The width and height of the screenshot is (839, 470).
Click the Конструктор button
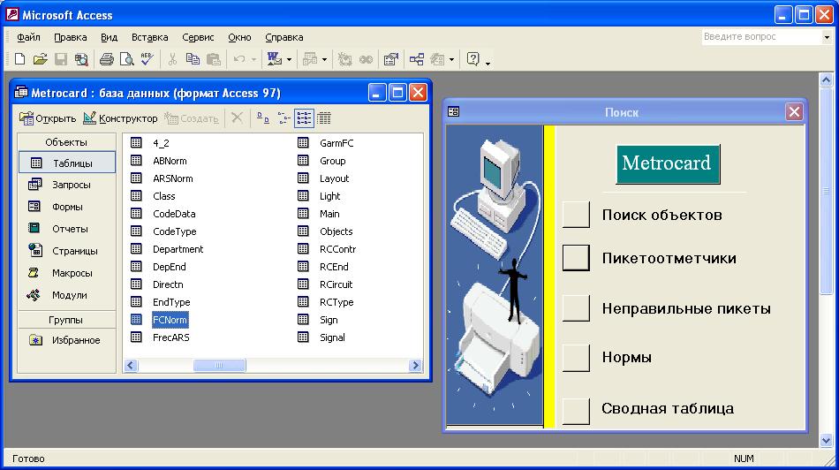[x=120, y=118]
